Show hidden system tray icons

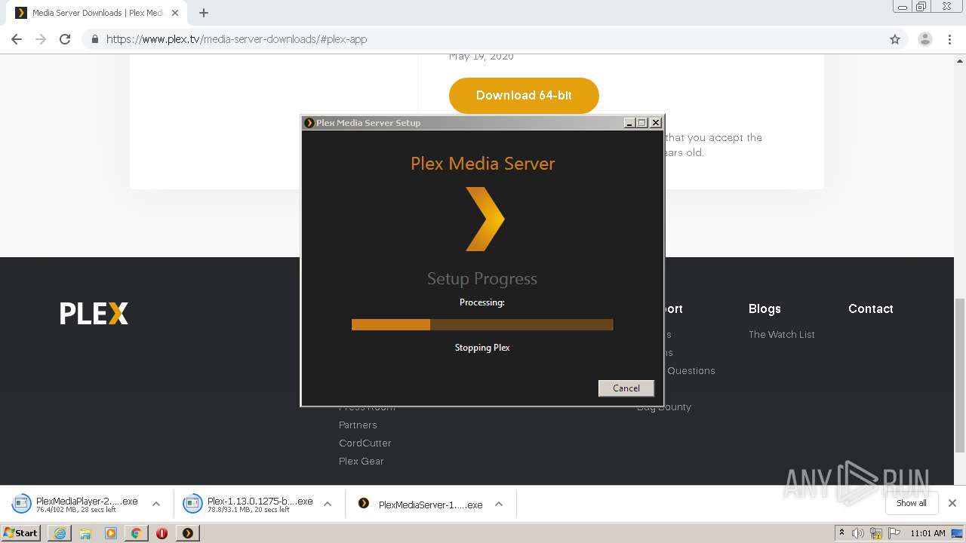[x=841, y=532]
